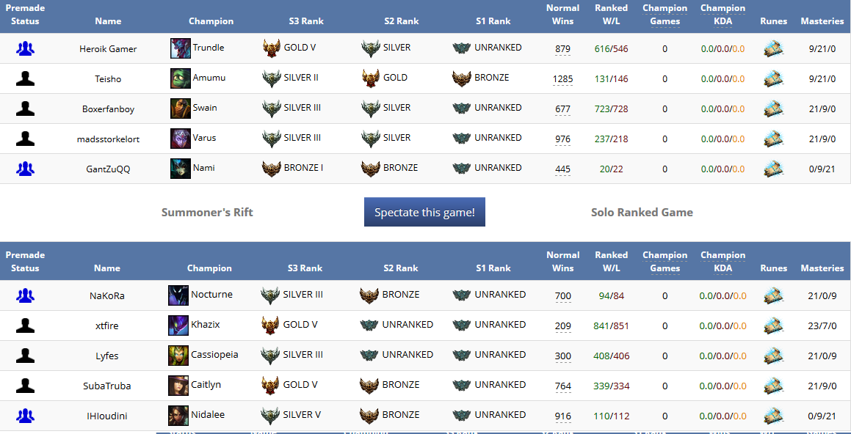The image size is (851, 434).
Task: Click solo player icon beside Boxerfanboy
Action: point(26,108)
